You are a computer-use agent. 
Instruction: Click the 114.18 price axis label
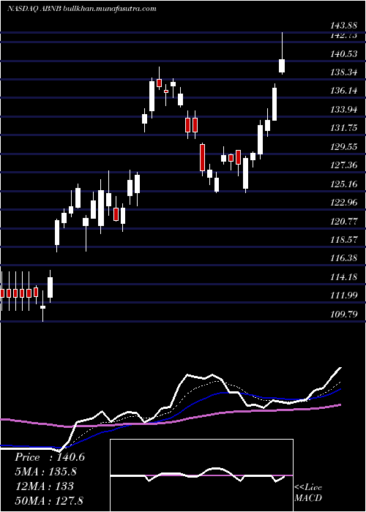tap(344, 277)
